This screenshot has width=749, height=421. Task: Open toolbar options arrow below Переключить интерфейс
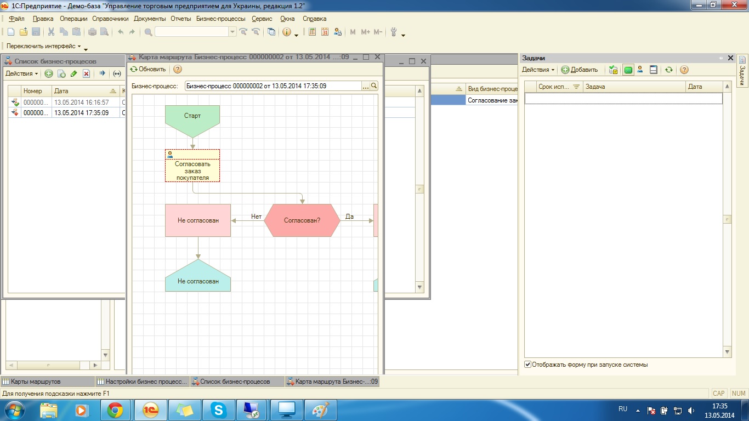coord(87,49)
